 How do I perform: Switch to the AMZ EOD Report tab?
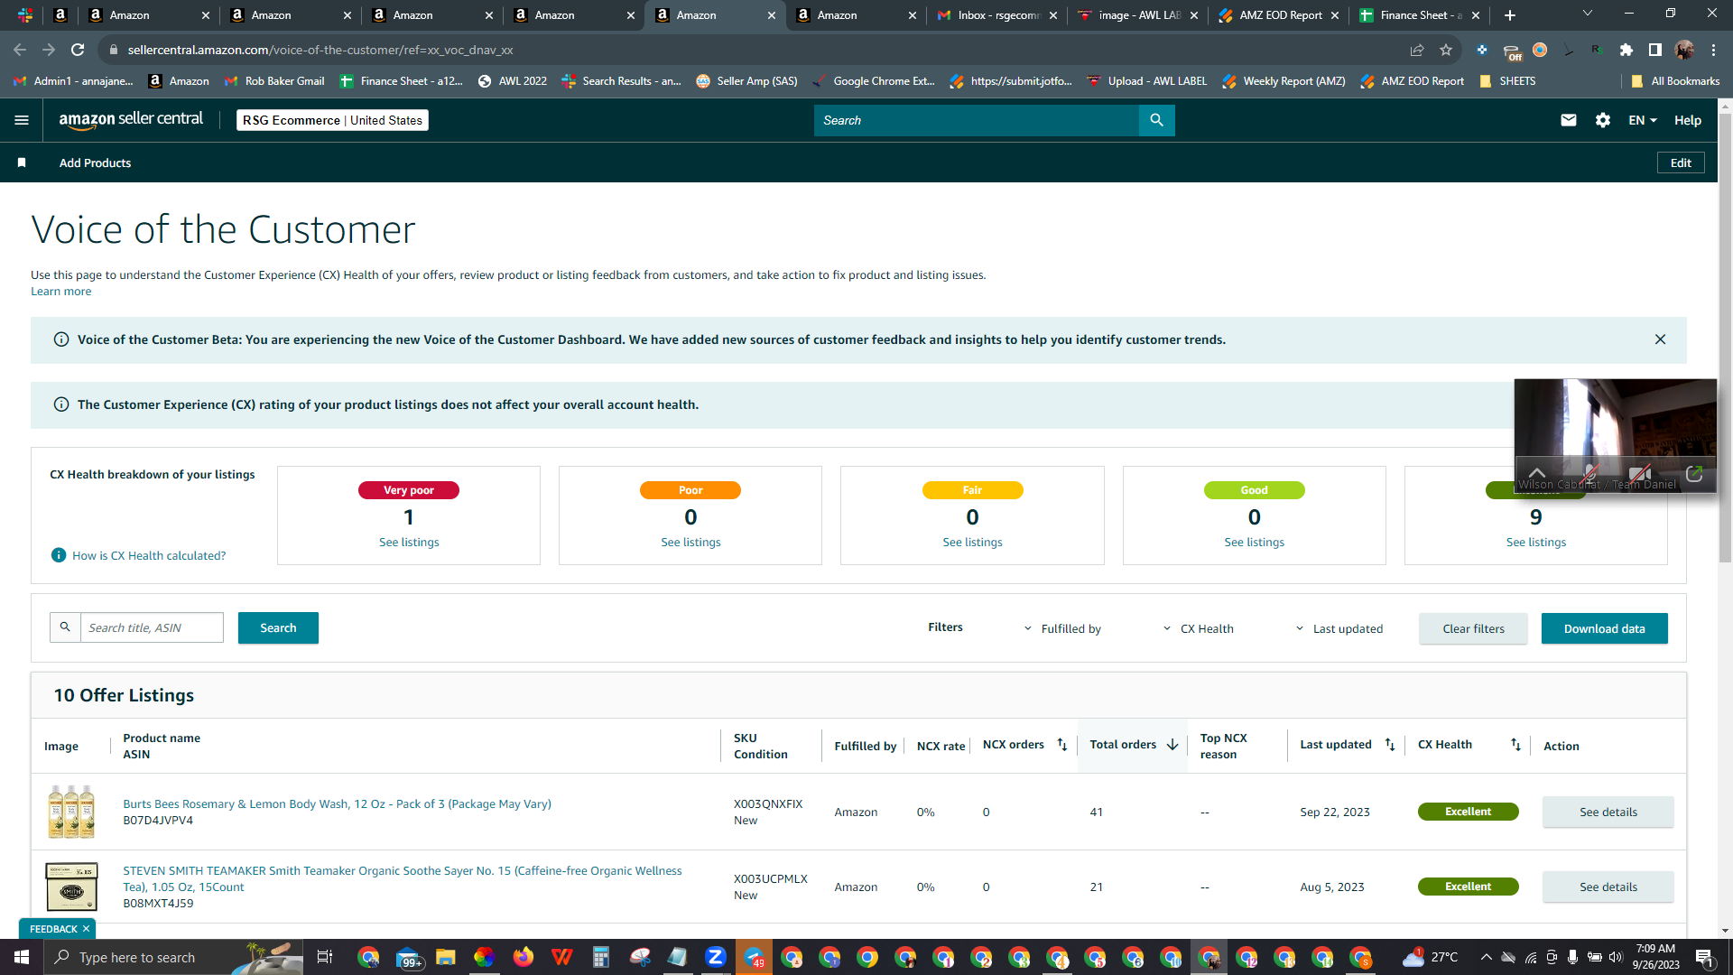(x=1279, y=15)
